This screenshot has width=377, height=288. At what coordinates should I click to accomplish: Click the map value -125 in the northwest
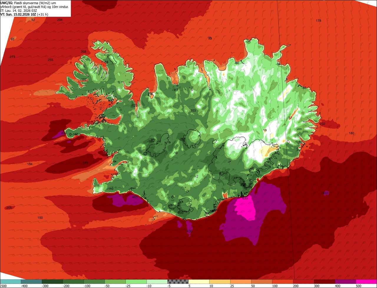(134, 105)
